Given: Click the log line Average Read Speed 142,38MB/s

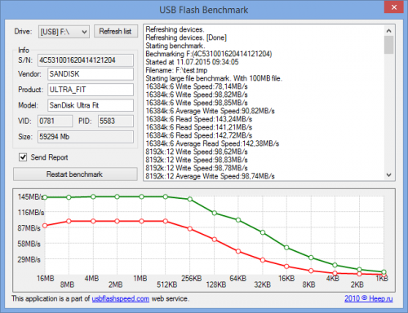Looking at the screenshot, I should tap(212, 143).
